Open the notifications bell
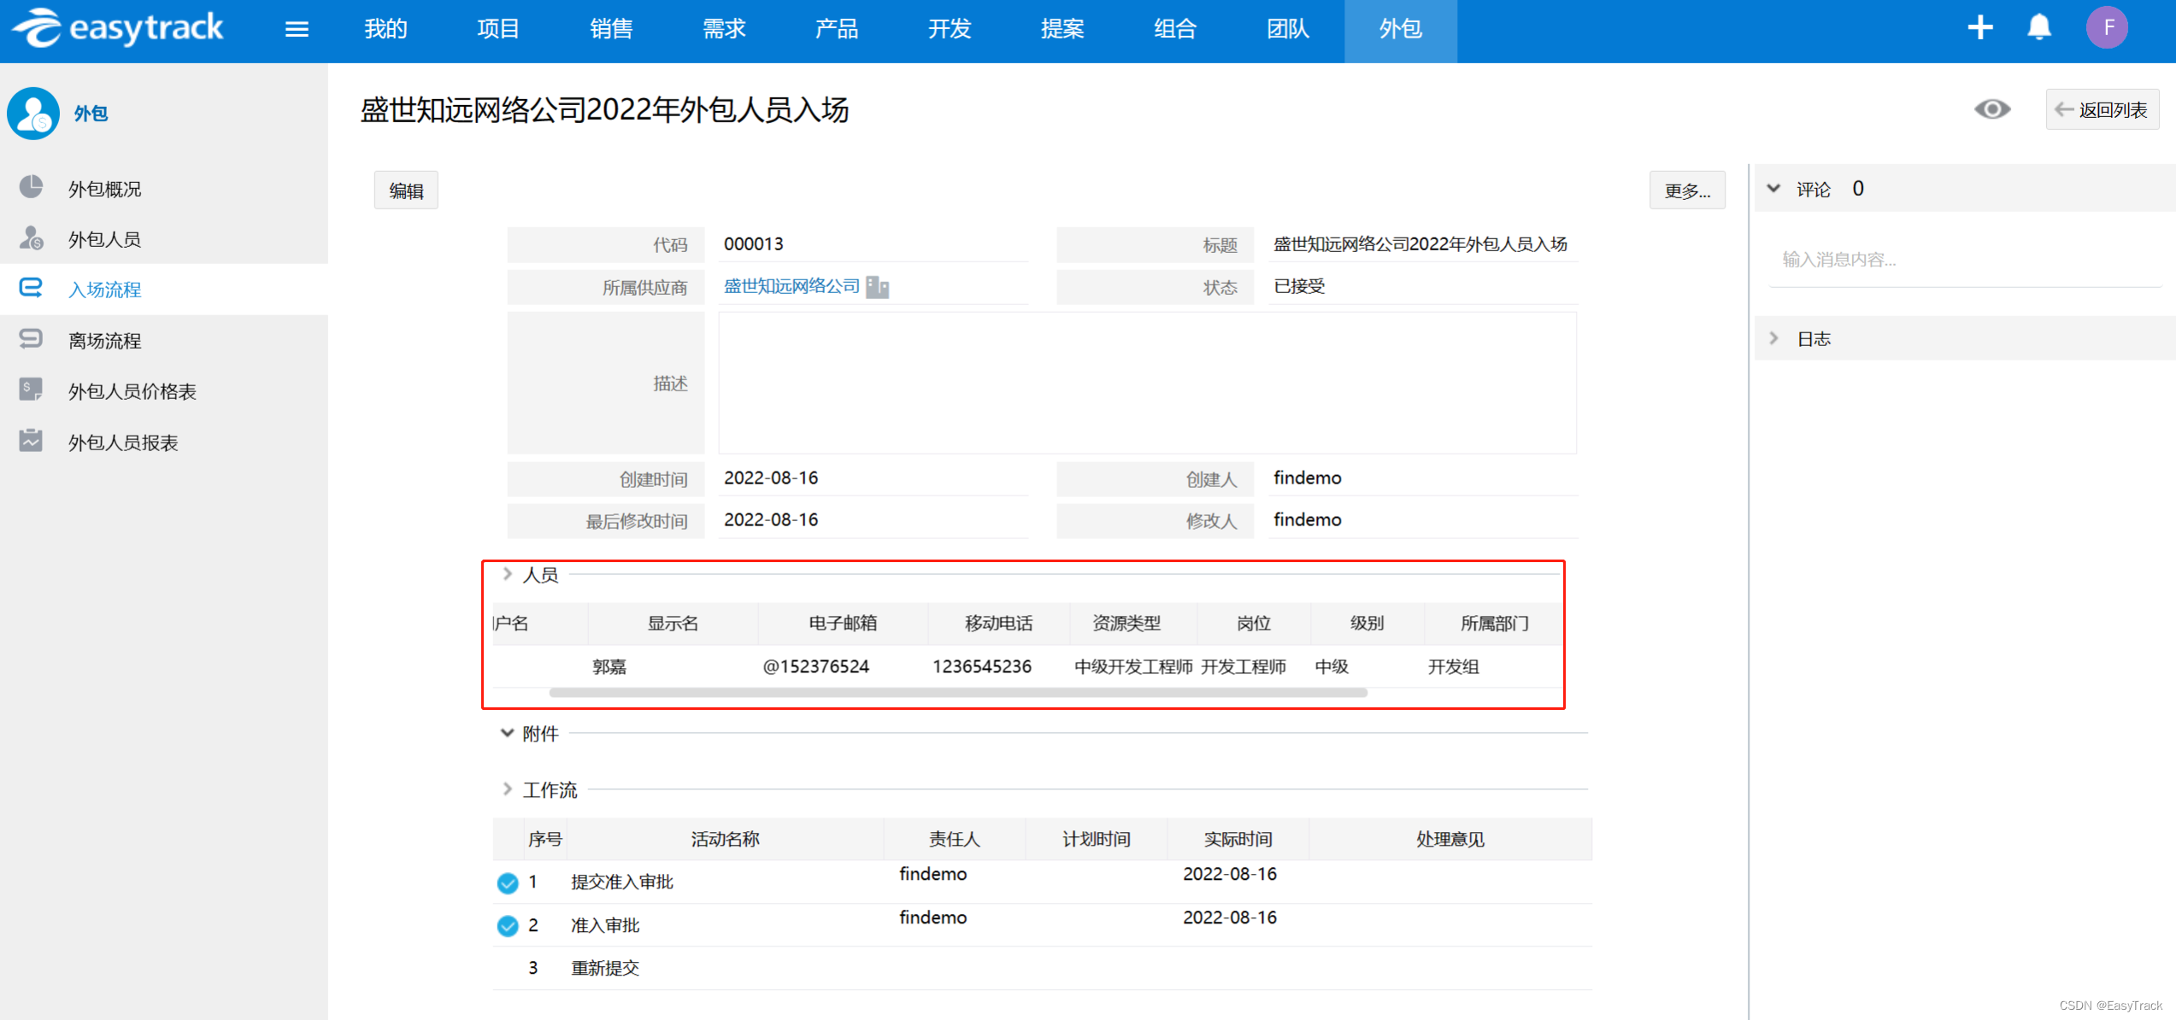2176x1020 pixels. tap(2039, 28)
